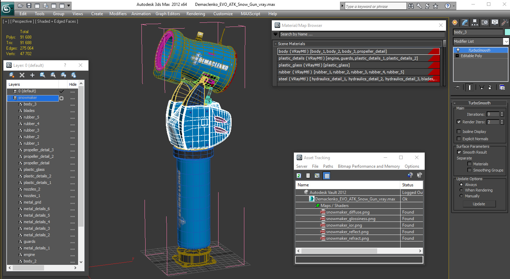This screenshot has width=510, height=279.
Task: Collapse Scene Materials group in Material Browser
Action: [x=276, y=44]
